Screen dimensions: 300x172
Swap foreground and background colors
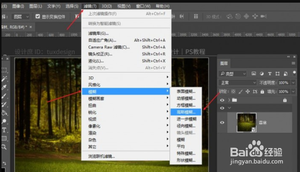(5, 163)
